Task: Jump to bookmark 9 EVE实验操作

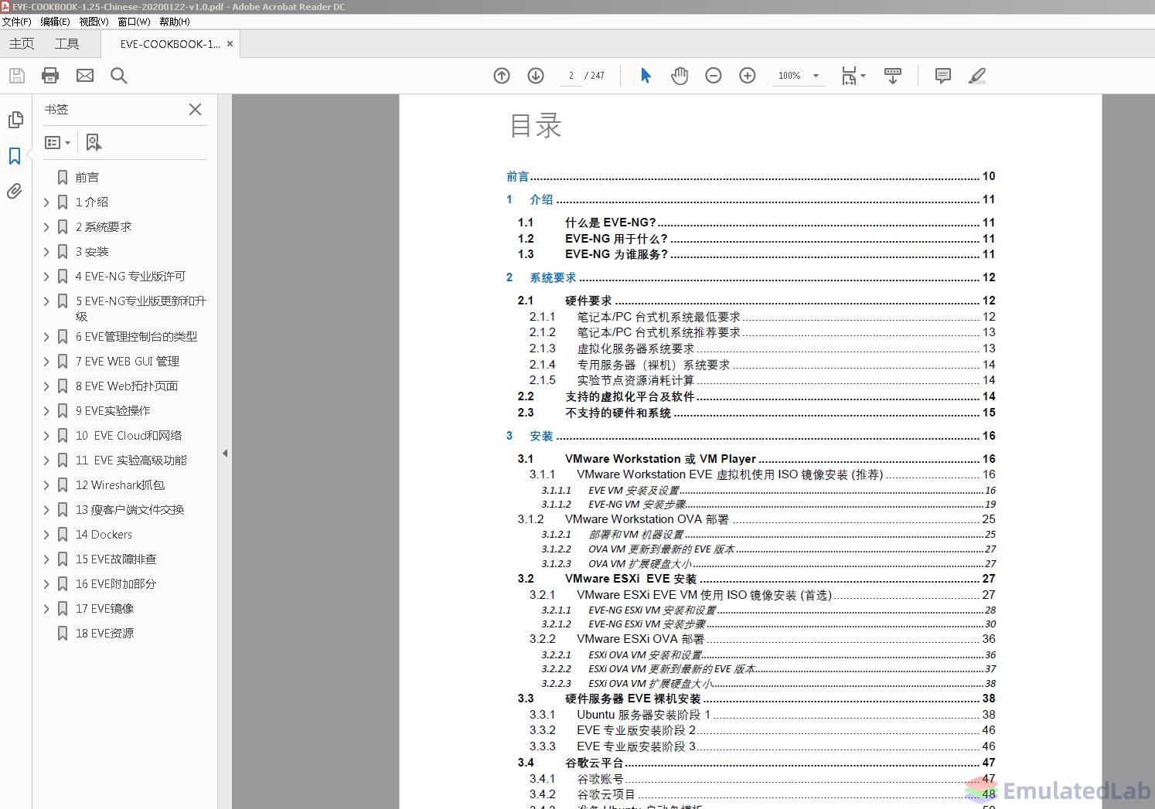Action: coord(113,411)
